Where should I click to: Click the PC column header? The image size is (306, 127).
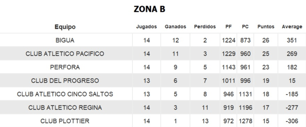[x=245, y=27]
